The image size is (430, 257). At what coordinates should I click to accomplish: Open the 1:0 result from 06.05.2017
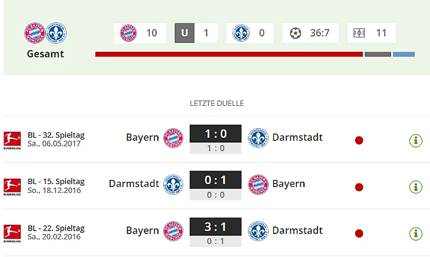tap(216, 134)
